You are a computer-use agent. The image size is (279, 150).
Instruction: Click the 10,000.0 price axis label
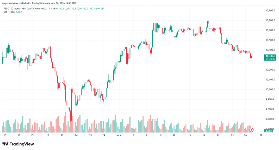tap(269, 89)
